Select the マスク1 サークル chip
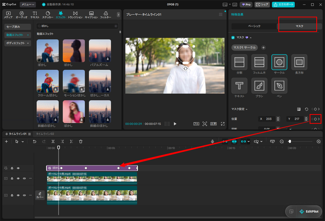This screenshot has width=325, height=221. pyautogui.click(x=245, y=48)
